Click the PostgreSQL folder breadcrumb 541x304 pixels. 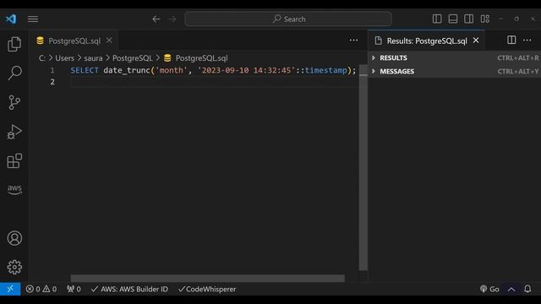click(133, 58)
